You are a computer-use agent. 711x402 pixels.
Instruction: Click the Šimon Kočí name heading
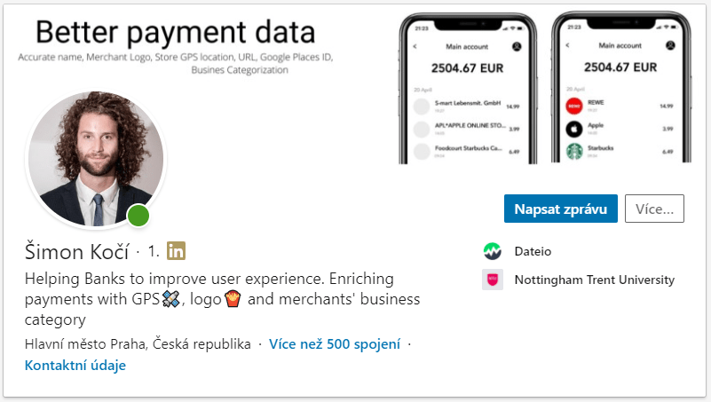tap(77, 251)
